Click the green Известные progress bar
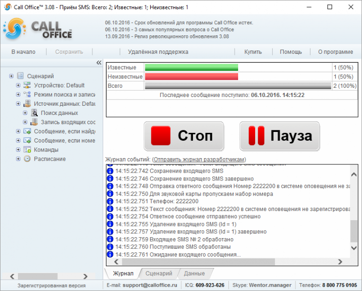 coord(191,67)
